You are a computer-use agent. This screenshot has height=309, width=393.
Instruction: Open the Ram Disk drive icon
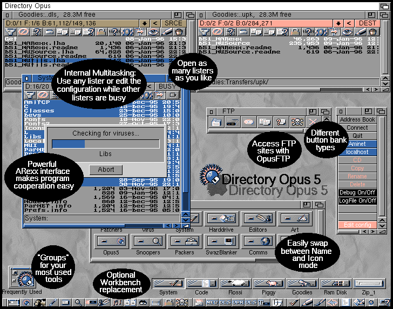(335, 284)
